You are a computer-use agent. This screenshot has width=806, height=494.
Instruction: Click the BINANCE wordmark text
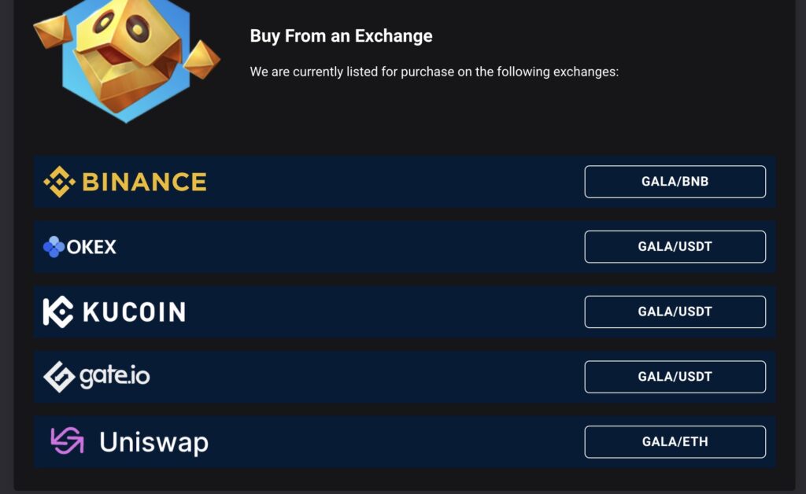tap(145, 182)
